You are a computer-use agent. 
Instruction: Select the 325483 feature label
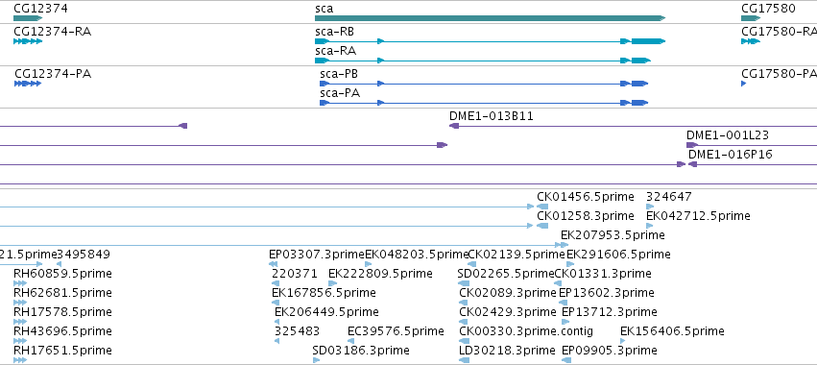[x=297, y=331]
